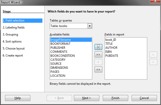Click the double left arrow remove-all button
The width and height of the screenshot is (161, 105).
[x=98, y=69]
